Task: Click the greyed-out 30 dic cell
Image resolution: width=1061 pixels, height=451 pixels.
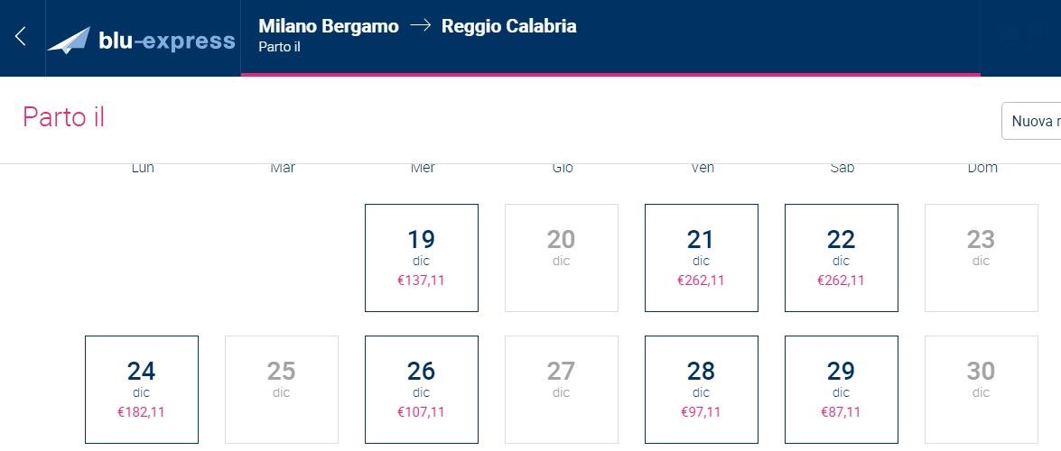Action: [x=981, y=389]
